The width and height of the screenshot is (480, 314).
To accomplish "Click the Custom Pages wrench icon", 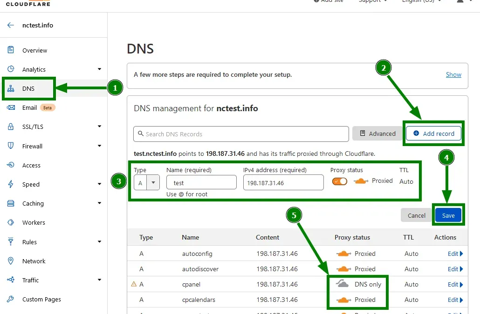I will (x=11, y=299).
